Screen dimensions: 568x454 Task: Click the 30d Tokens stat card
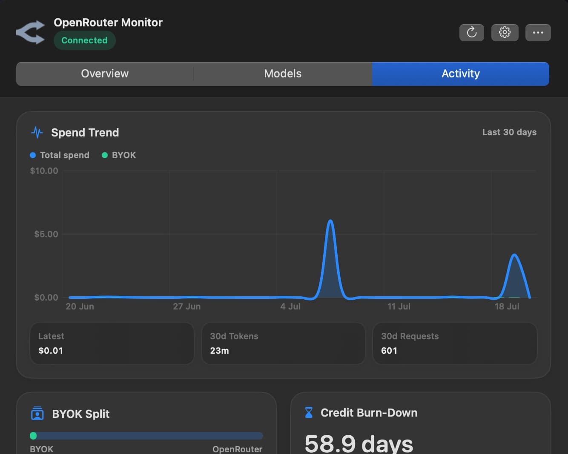[283, 343]
